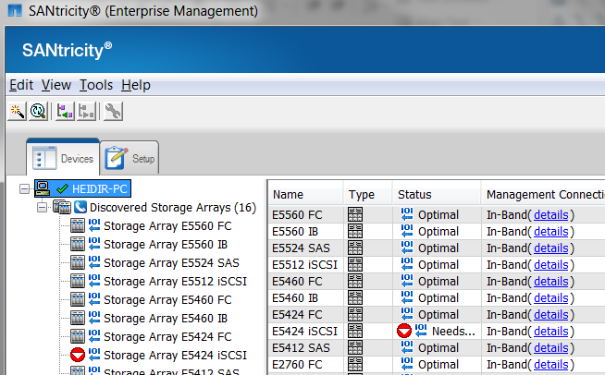The width and height of the screenshot is (605, 375).
Task: Click the SANtricity window title icon
Action: coord(15,10)
